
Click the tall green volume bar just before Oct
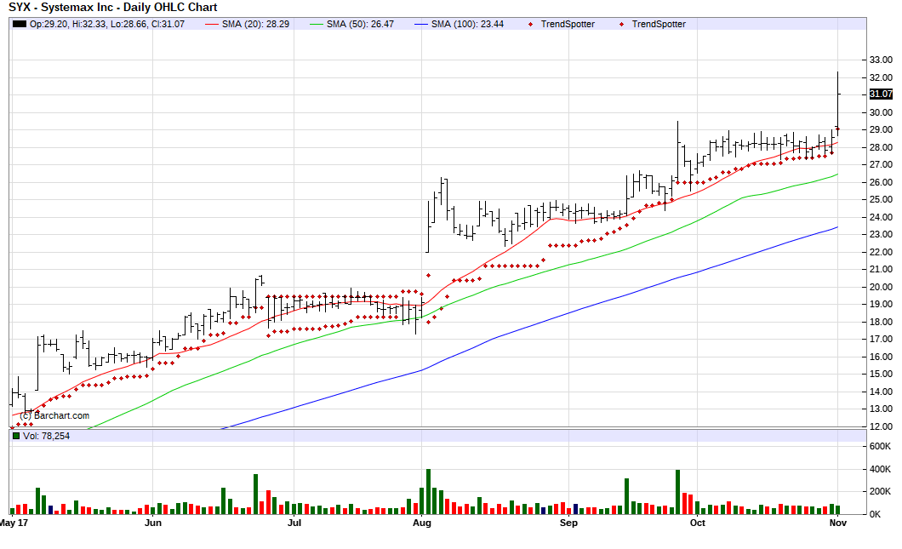677,492
